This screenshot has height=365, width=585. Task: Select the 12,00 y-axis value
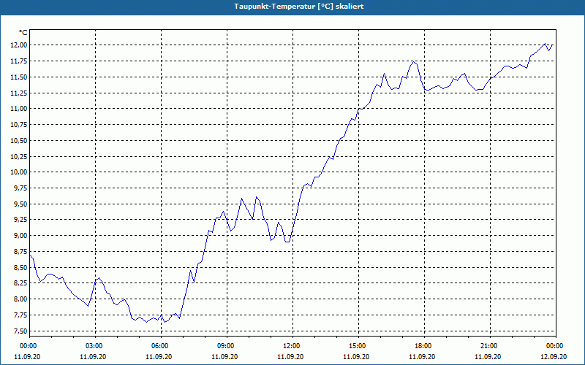coord(18,45)
